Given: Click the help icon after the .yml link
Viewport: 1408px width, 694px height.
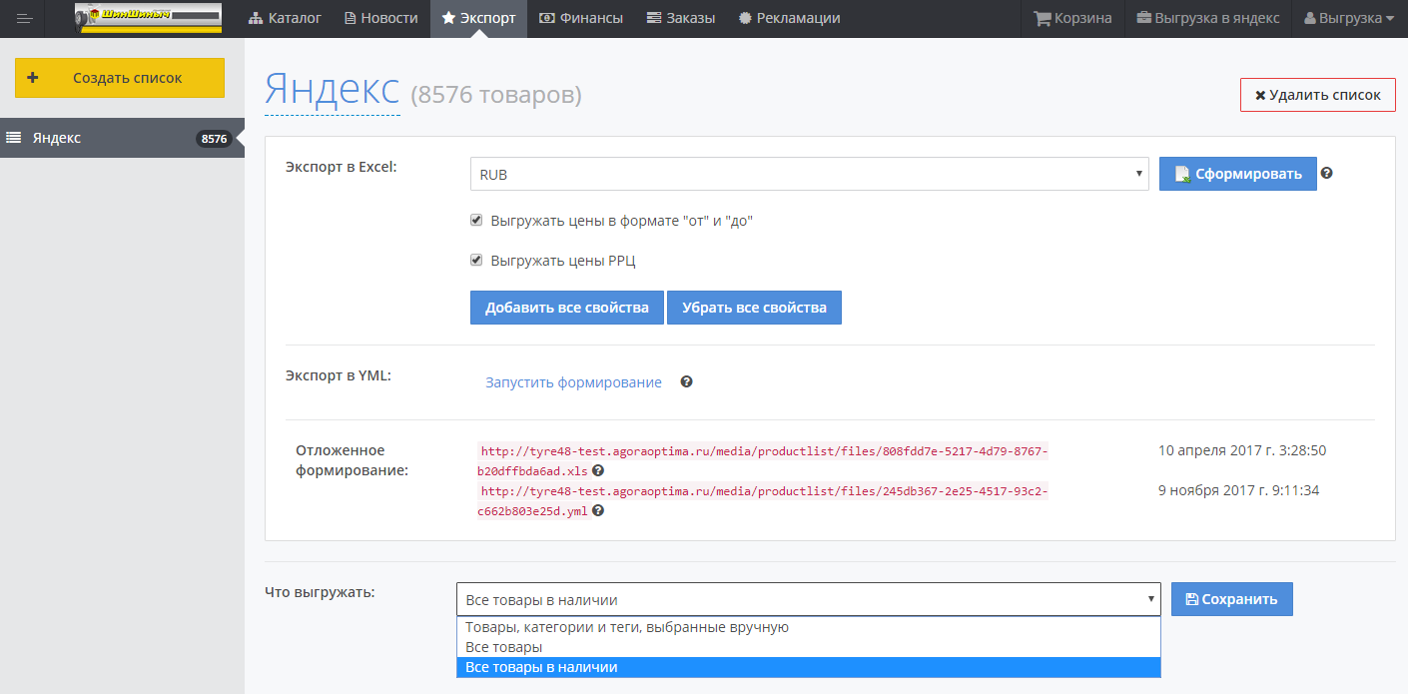Looking at the screenshot, I should (598, 510).
